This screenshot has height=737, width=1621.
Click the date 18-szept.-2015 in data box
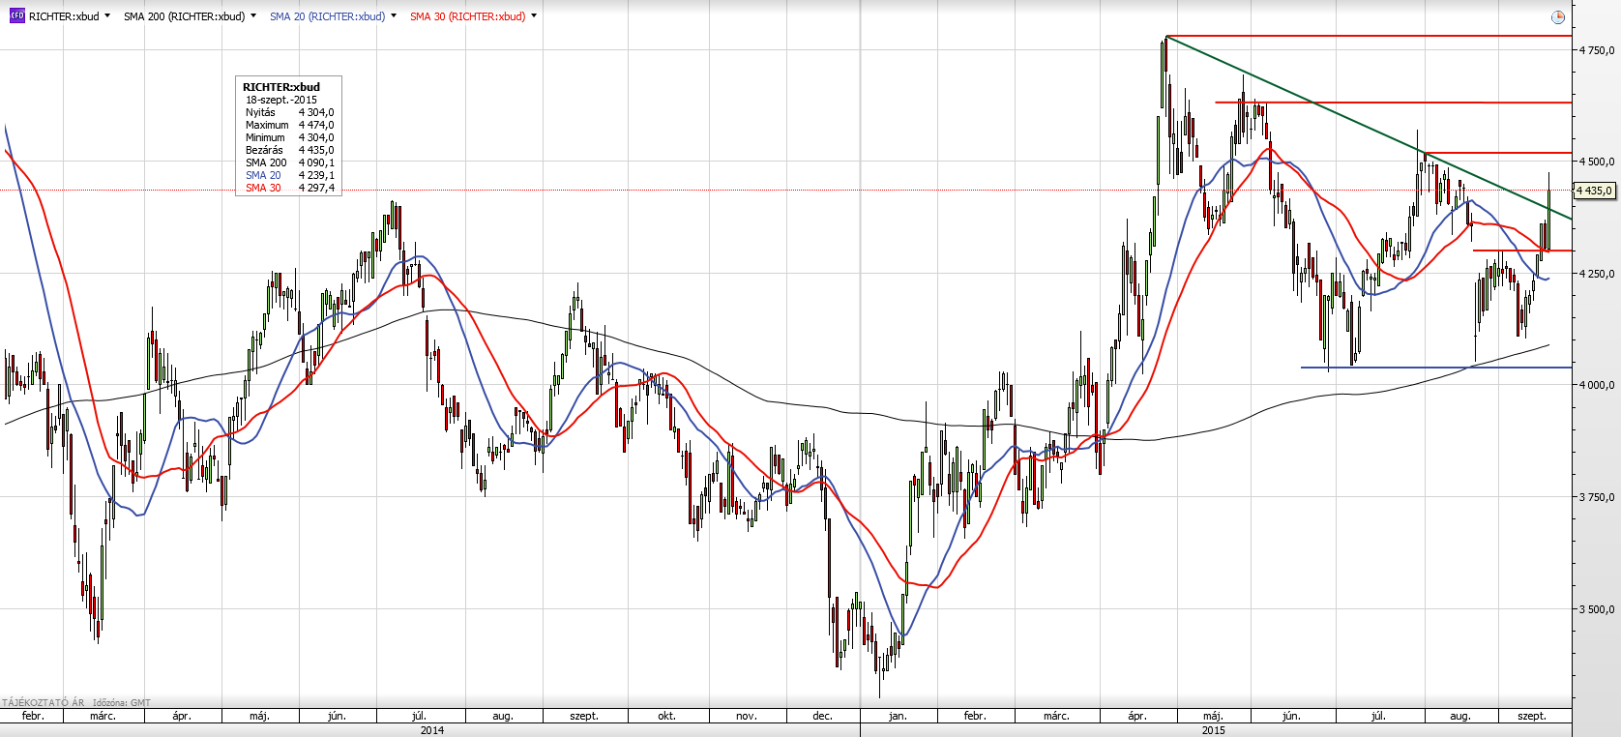pyautogui.click(x=280, y=100)
